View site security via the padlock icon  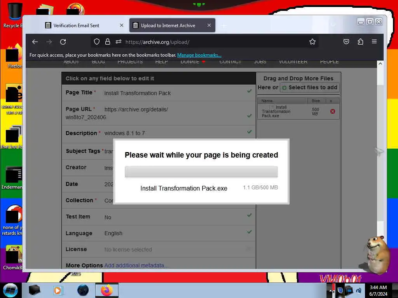[108, 42]
